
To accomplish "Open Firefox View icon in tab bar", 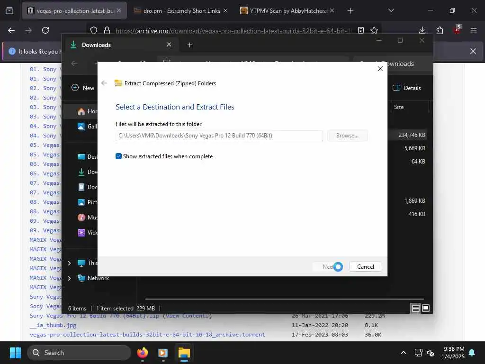I will coord(9,11).
